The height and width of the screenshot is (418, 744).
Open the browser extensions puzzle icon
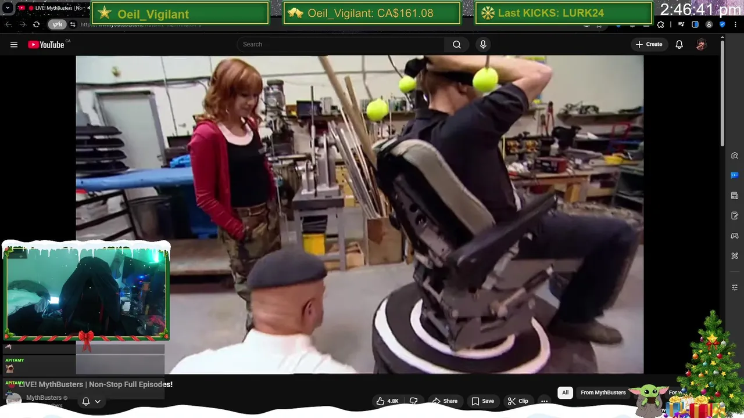point(660,24)
